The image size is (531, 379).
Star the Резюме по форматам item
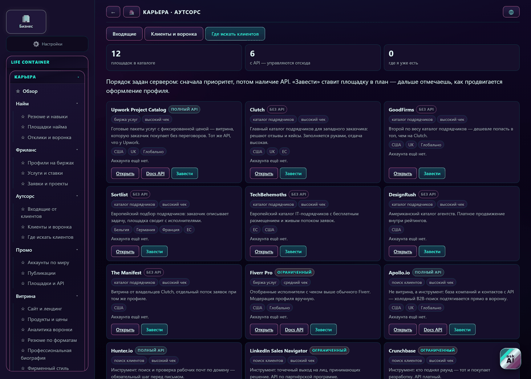(23, 341)
